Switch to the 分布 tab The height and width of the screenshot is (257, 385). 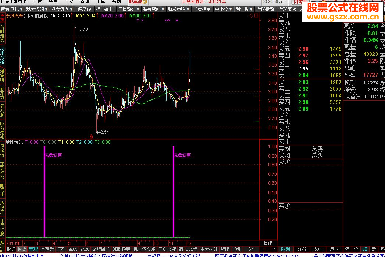tap(302, 249)
